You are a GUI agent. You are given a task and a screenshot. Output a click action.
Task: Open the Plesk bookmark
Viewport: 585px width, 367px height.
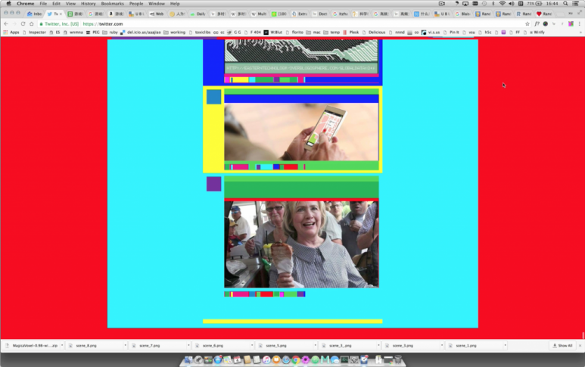pos(353,32)
